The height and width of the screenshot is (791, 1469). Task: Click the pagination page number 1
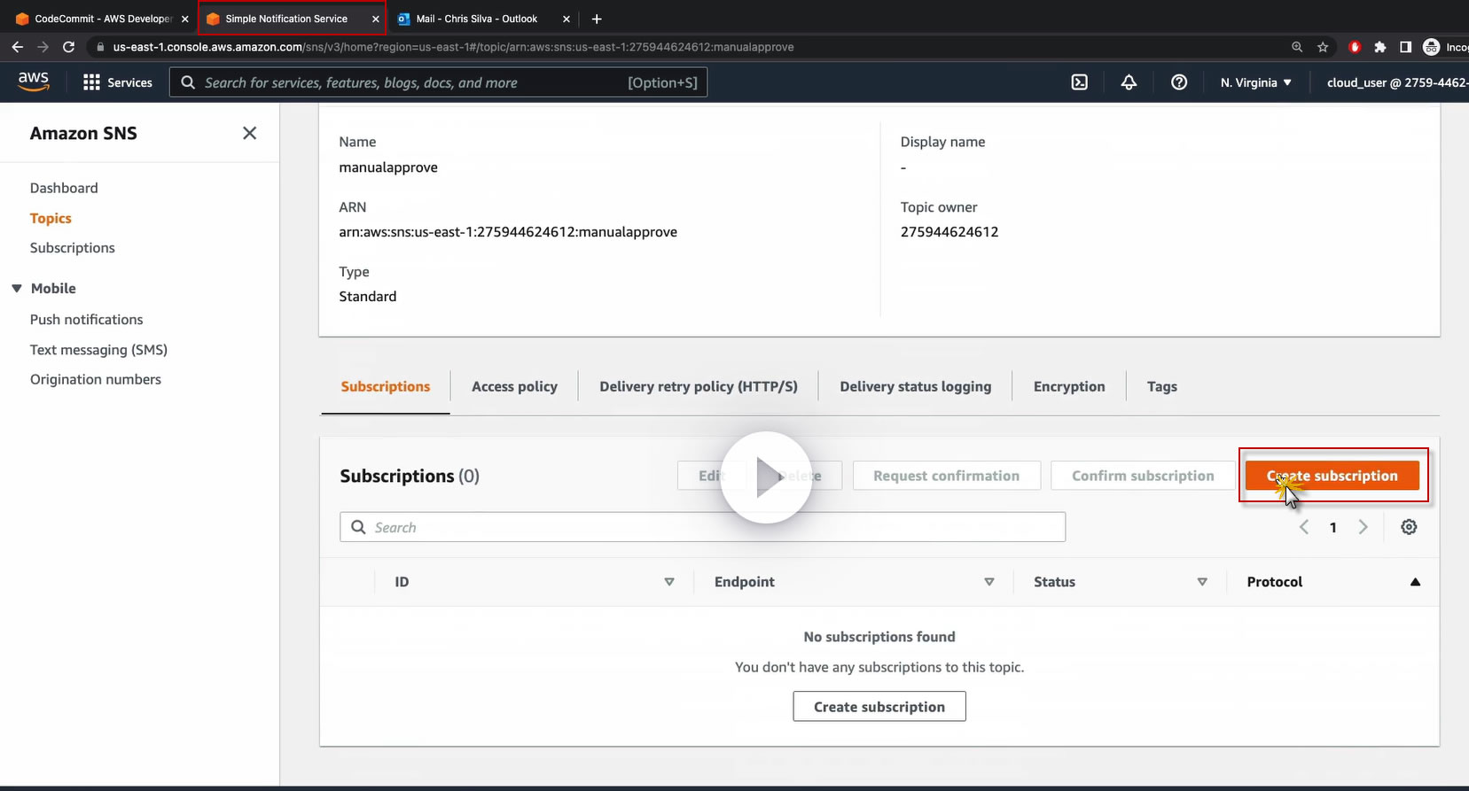pos(1332,528)
